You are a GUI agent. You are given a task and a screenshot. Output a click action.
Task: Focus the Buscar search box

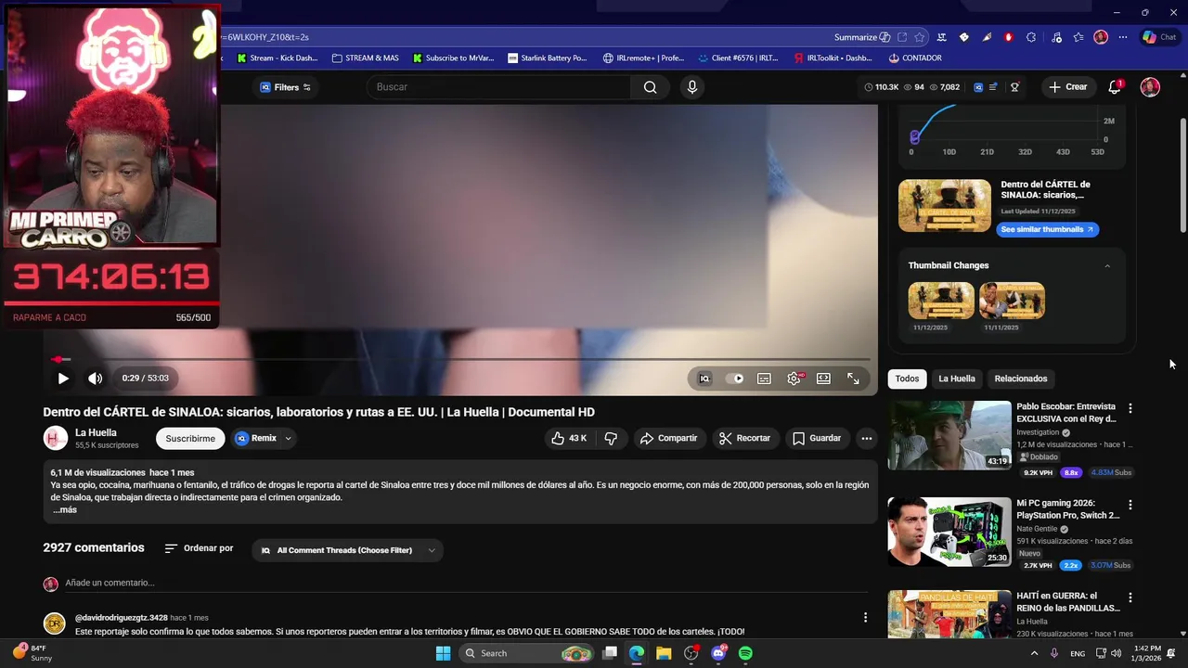(x=499, y=87)
